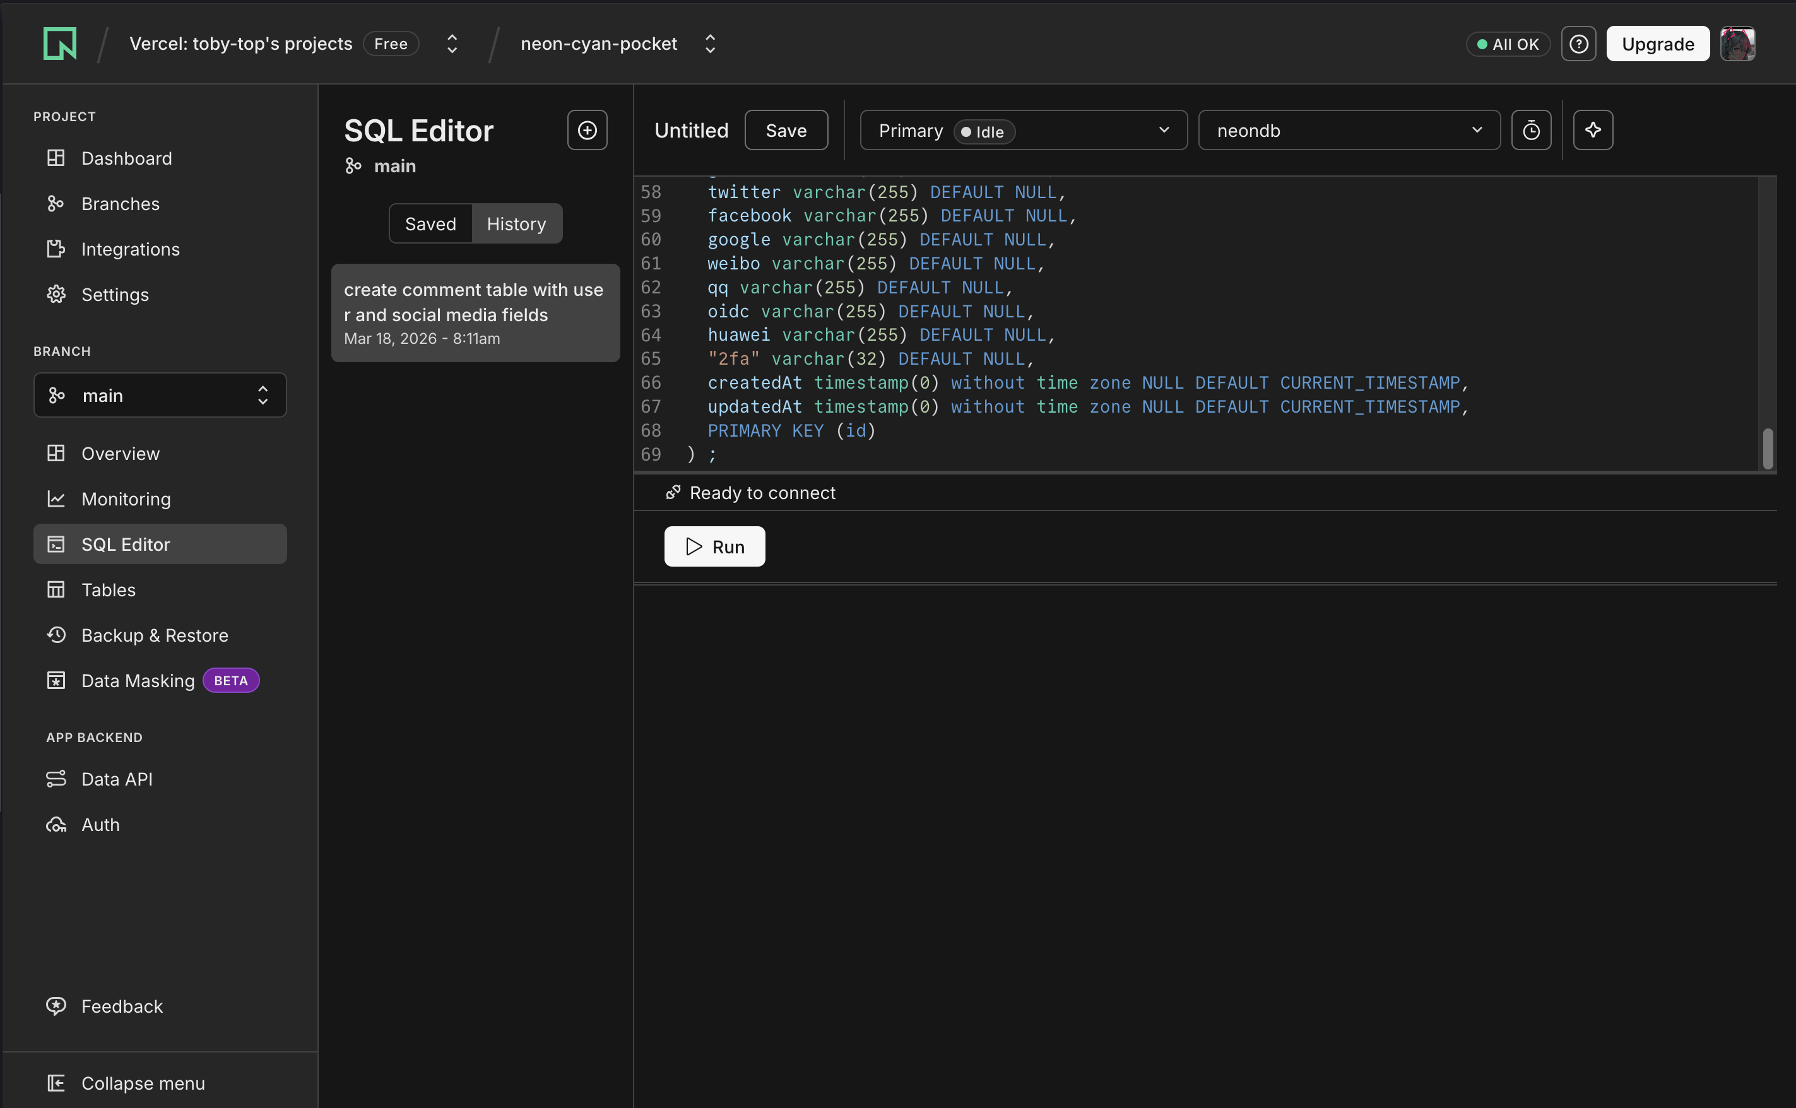Expand the organization switcher chevrons
This screenshot has height=1108, width=1796.
click(452, 44)
